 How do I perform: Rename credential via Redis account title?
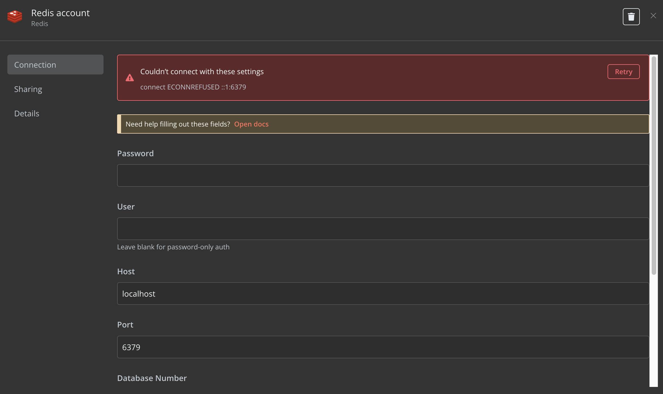click(x=60, y=13)
